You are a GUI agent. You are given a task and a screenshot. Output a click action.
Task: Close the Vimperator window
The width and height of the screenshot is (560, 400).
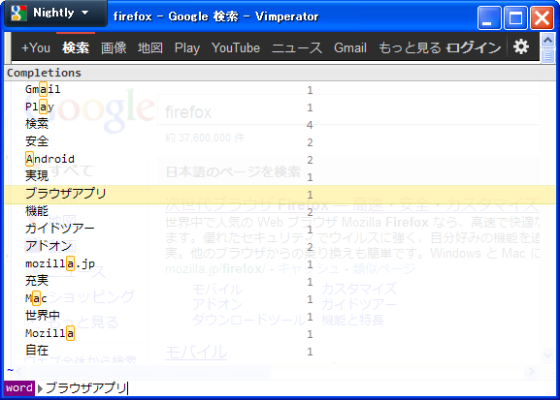click(x=542, y=17)
